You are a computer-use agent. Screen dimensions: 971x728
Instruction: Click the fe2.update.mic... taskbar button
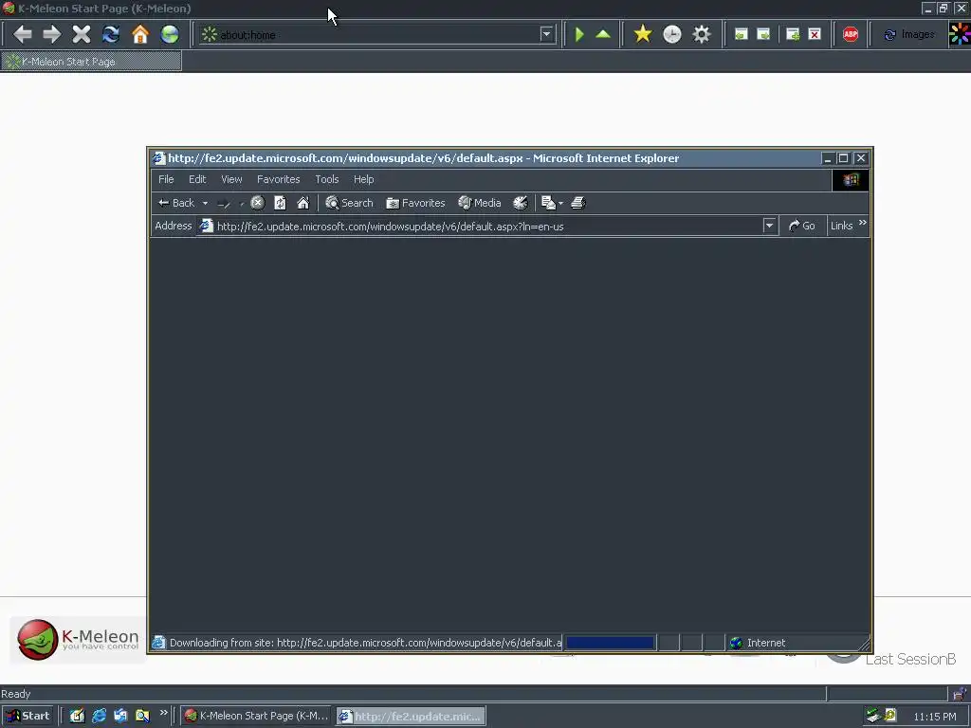(x=412, y=717)
